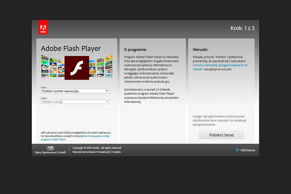Screen dimensions: 291x194
Task: Open the Adobe license agreement link
Action: tap(220, 65)
